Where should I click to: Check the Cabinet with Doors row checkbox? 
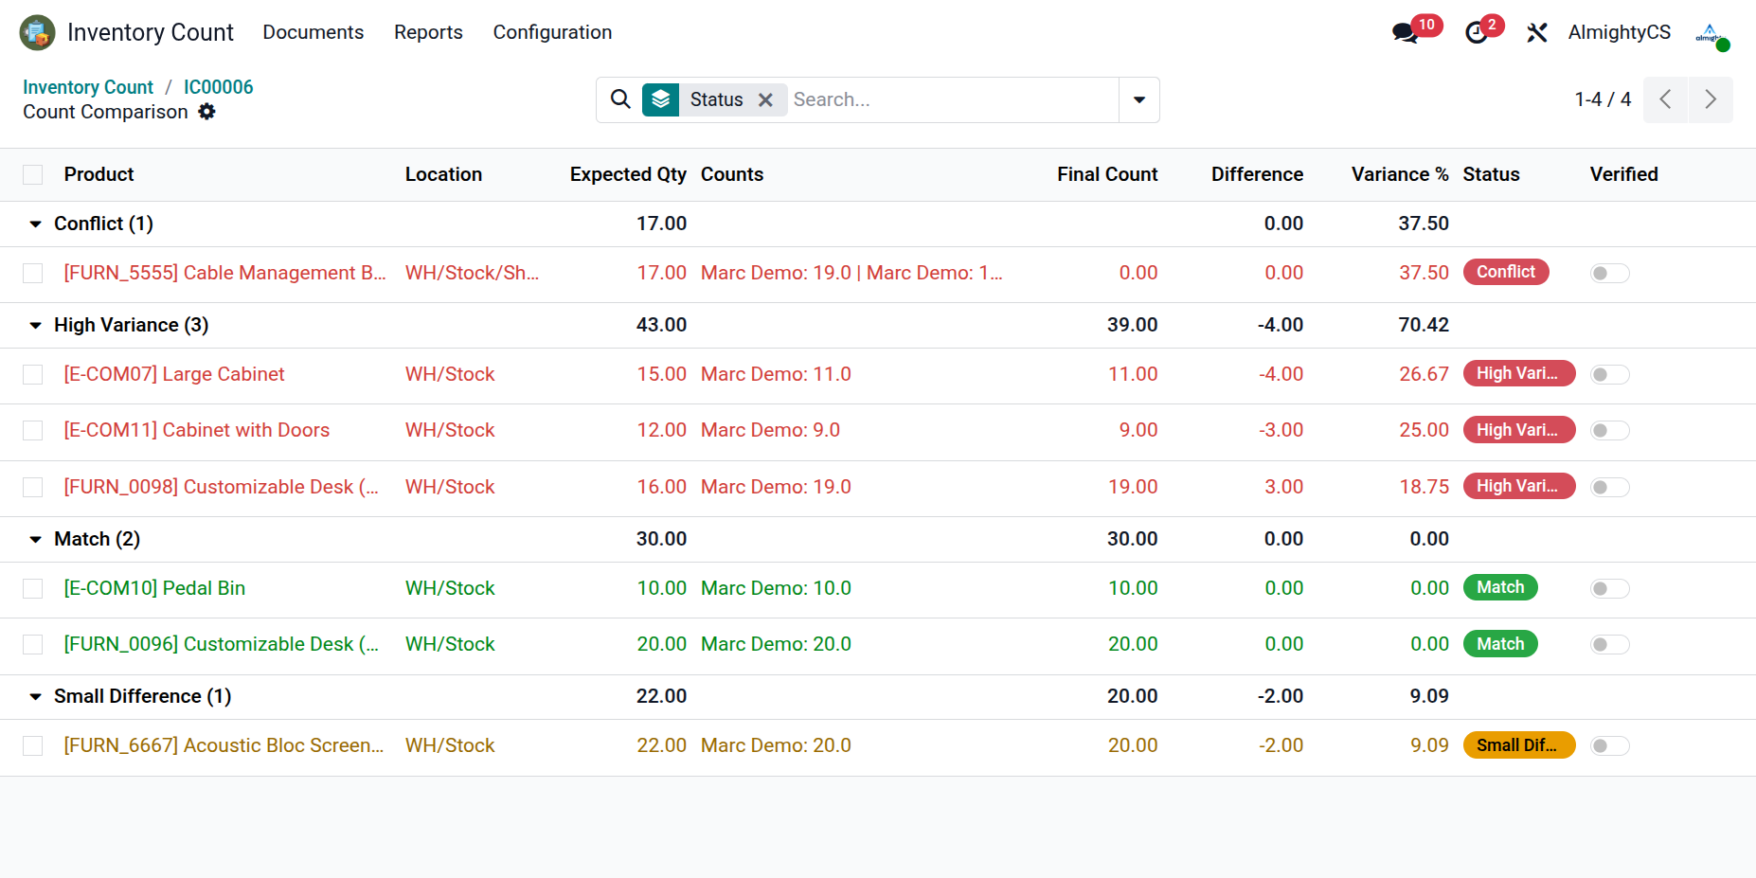(x=33, y=430)
